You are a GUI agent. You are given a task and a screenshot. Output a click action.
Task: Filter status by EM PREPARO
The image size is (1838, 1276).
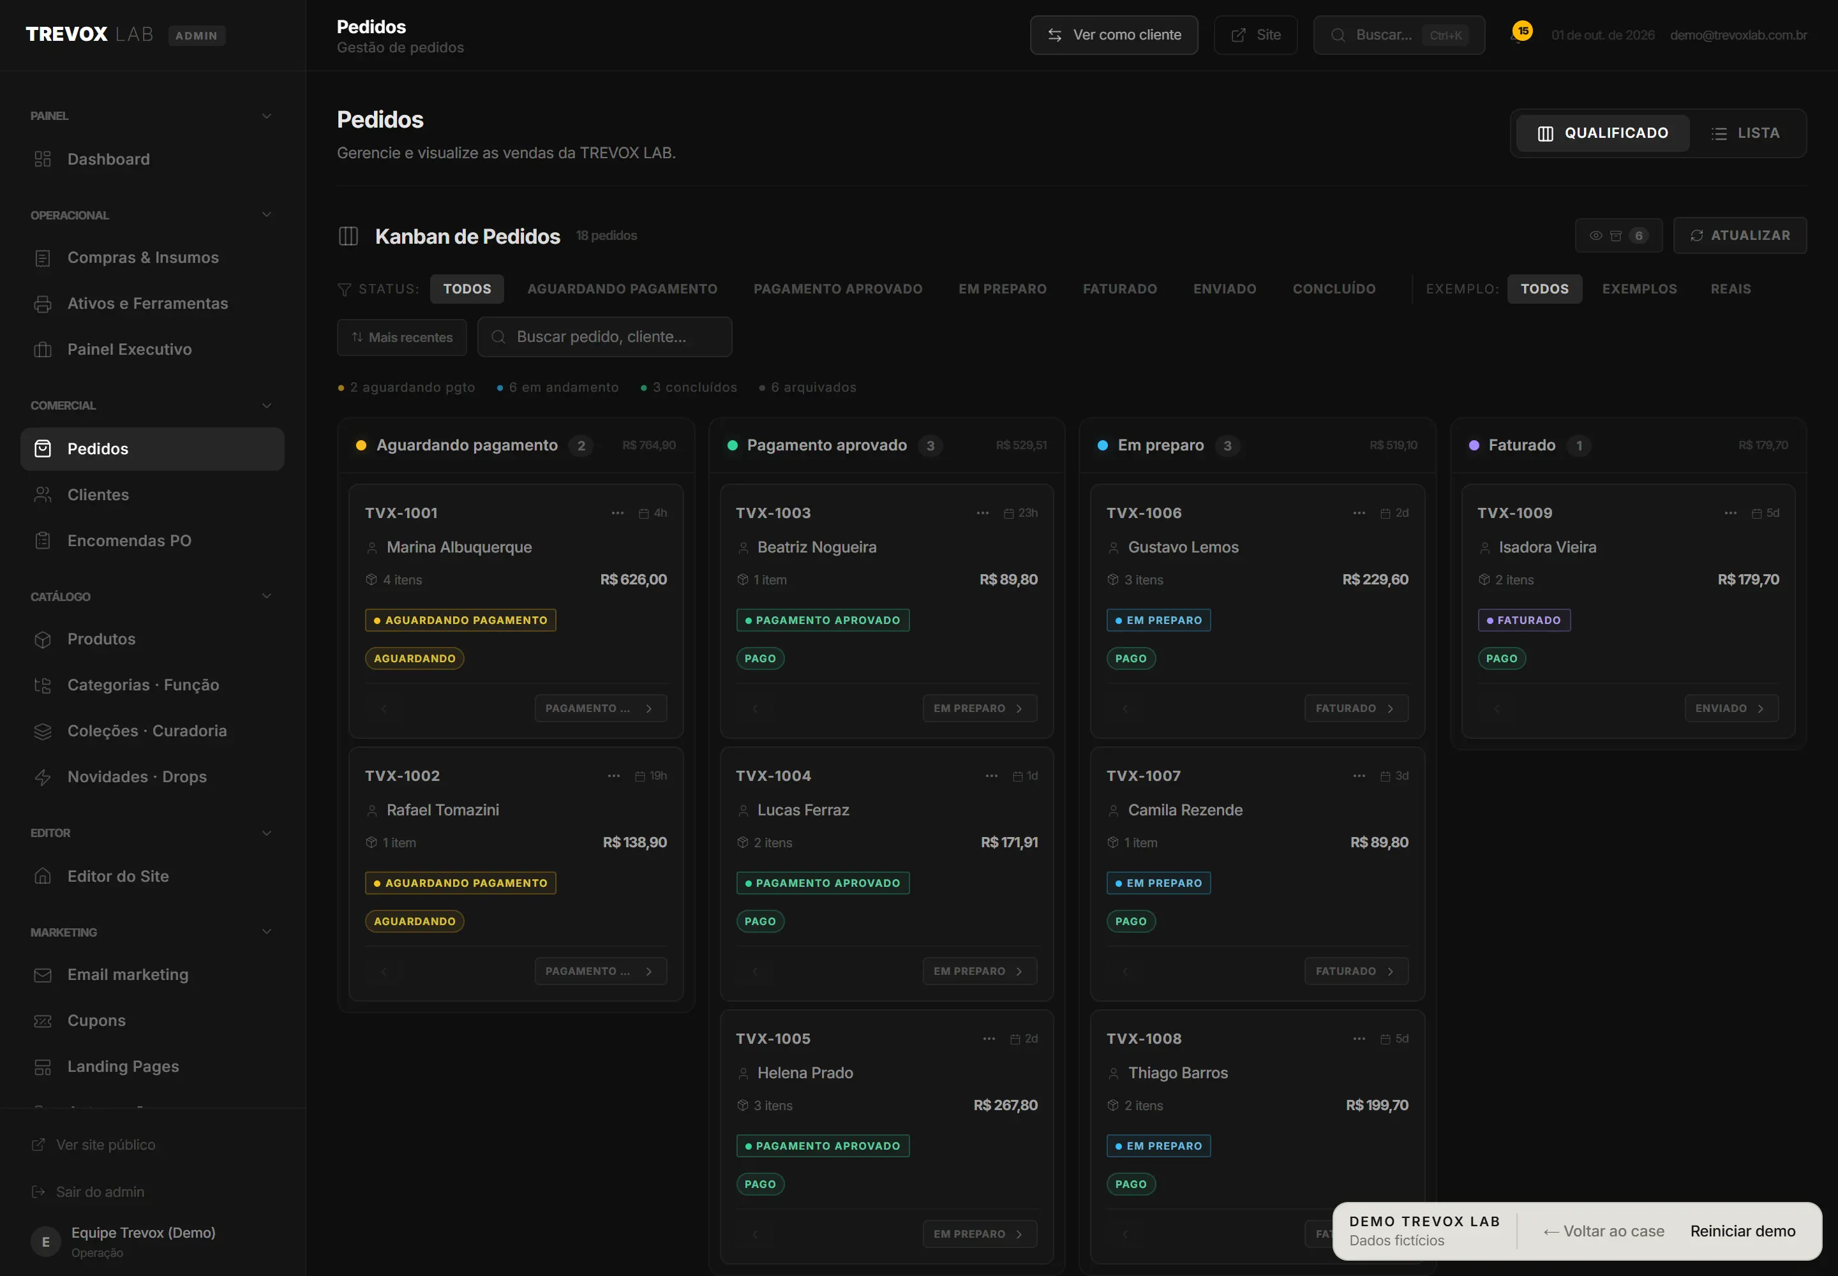(1002, 290)
